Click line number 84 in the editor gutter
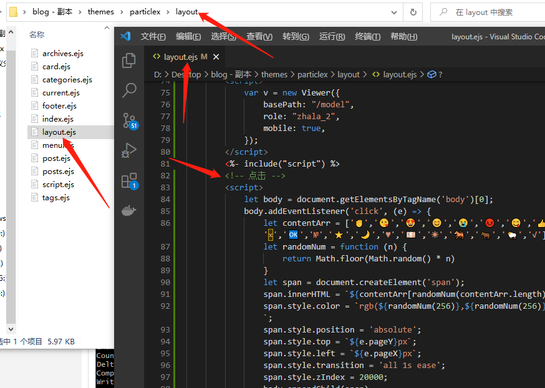This screenshot has height=388, width=545. pyautogui.click(x=165, y=199)
